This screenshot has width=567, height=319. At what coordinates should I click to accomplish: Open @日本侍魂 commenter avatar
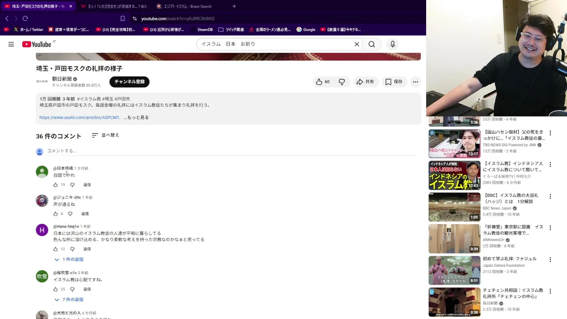pos(42,172)
